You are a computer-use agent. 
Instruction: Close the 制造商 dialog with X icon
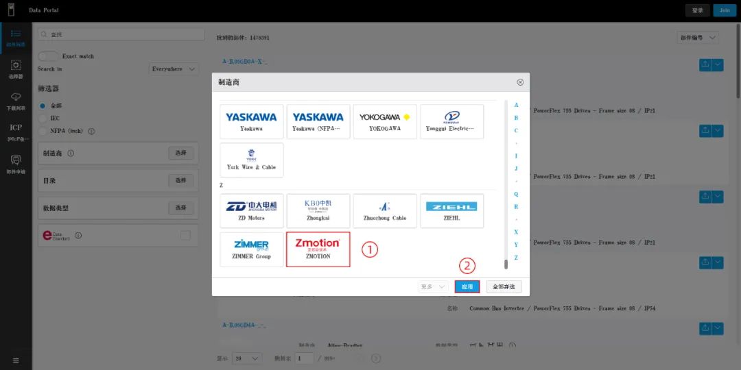tap(520, 82)
